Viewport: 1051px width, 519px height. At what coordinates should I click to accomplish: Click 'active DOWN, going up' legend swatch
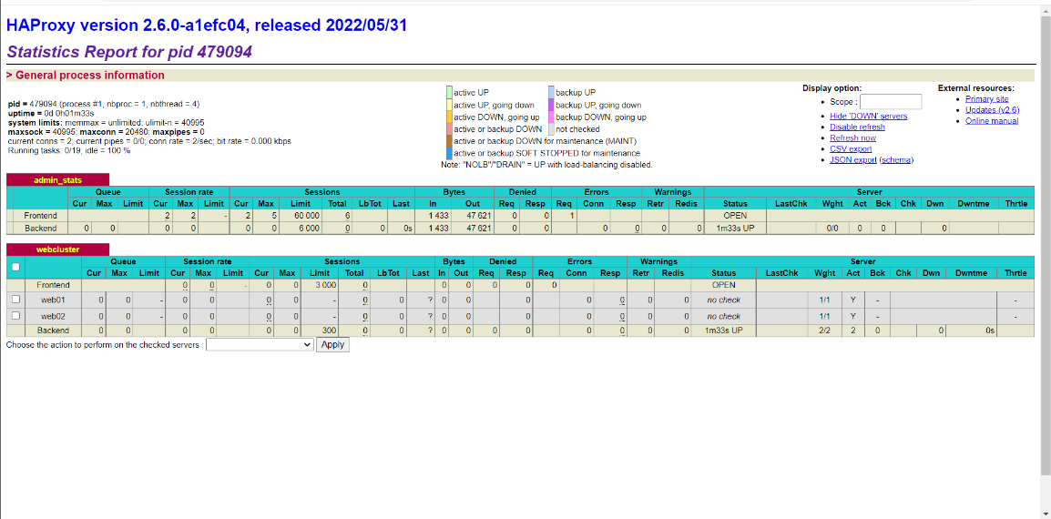tap(450, 117)
